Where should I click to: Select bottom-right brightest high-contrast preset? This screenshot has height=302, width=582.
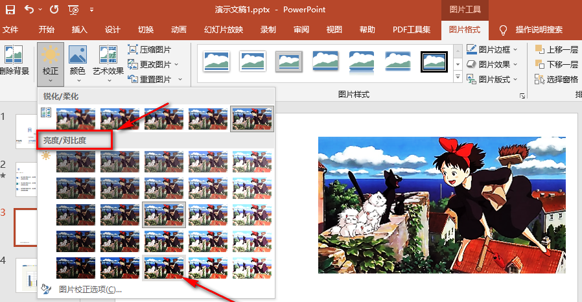click(x=252, y=268)
